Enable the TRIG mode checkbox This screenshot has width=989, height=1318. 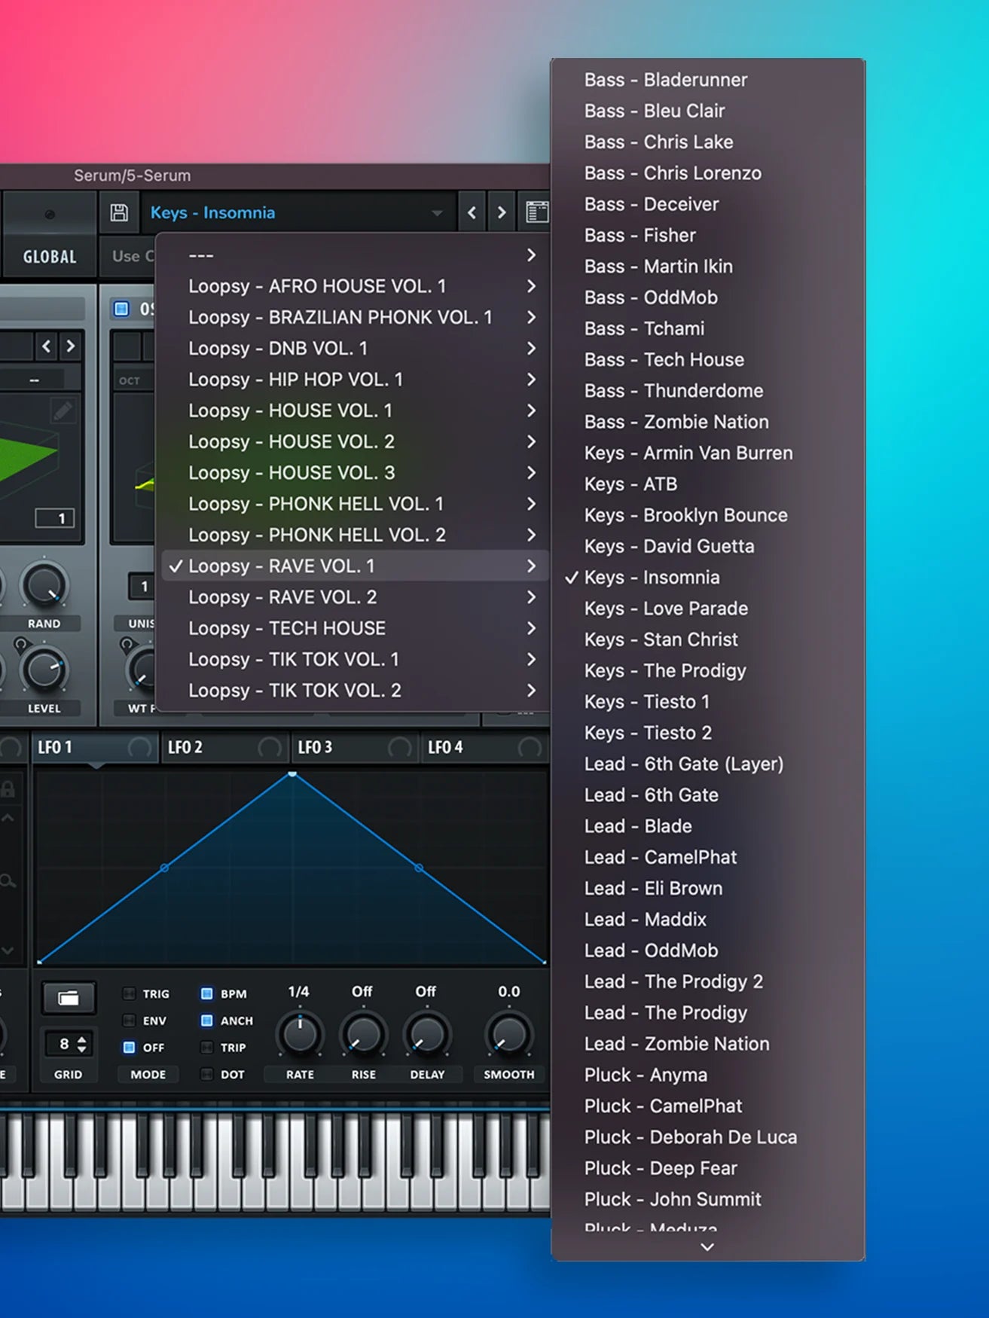pos(130,993)
